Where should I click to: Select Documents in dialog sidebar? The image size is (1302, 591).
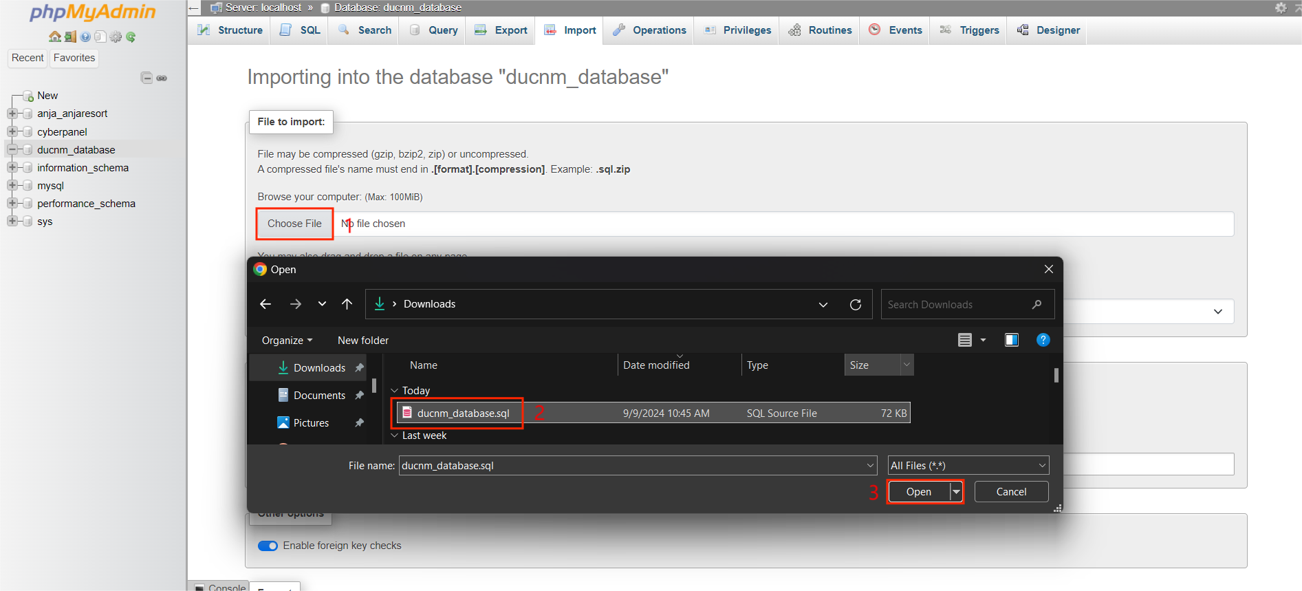[319, 396]
